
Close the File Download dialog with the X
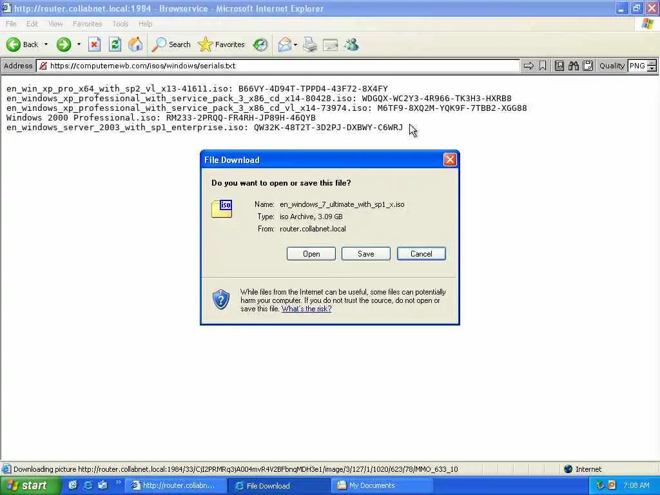(x=450, y=160)
